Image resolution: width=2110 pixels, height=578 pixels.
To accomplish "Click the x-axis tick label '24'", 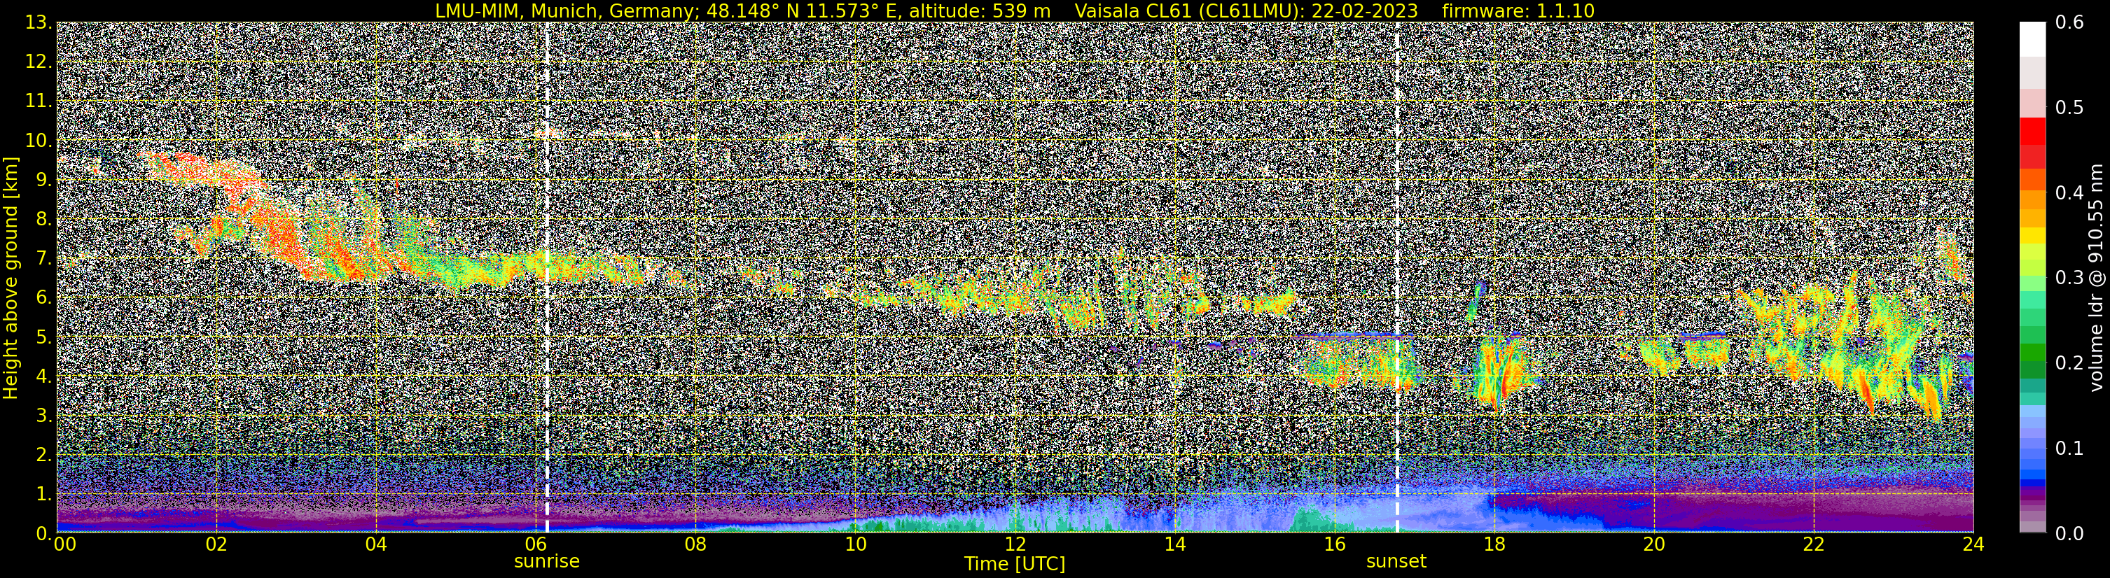I will pos(1973,544).
